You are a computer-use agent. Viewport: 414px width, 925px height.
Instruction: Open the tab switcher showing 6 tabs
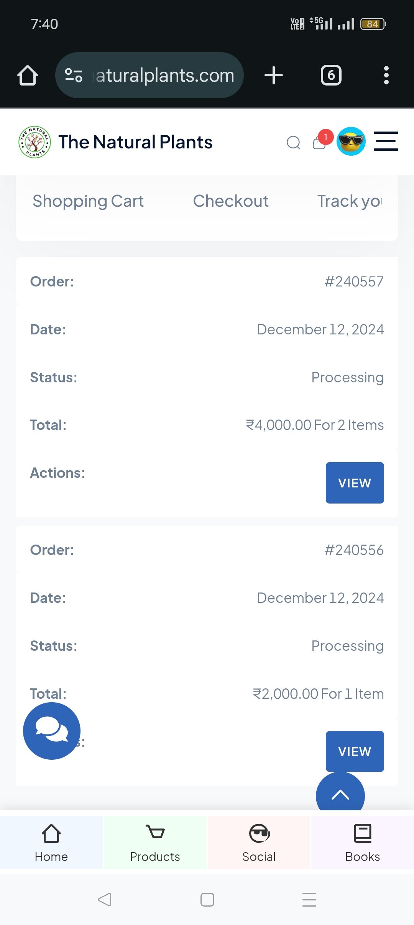point(331,75)
